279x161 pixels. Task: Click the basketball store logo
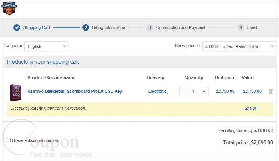click(x=9, y=8)
